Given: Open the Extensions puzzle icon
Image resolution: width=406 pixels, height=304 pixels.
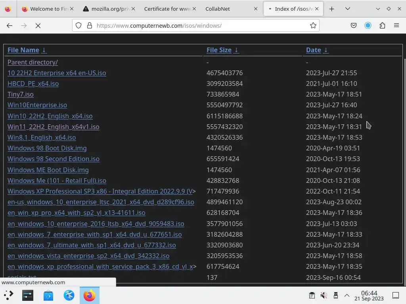Looking at the screenshot, I should click(x=382, y=25).
